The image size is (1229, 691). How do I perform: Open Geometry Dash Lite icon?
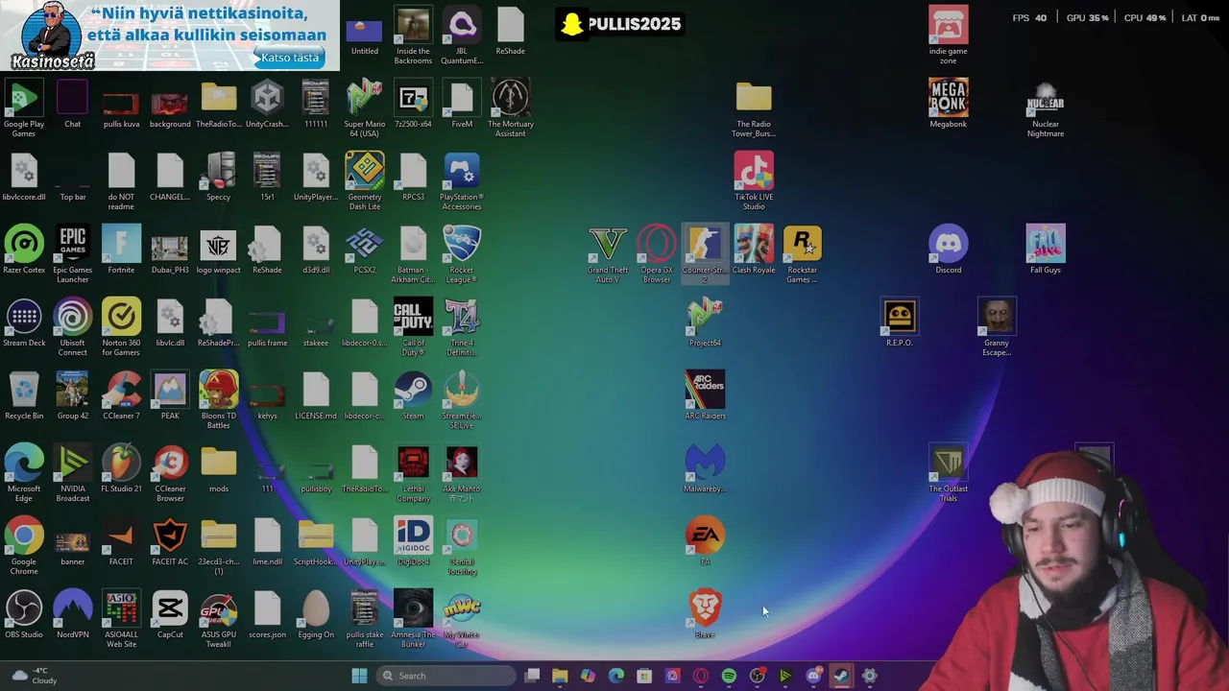[x=365, y=180]
